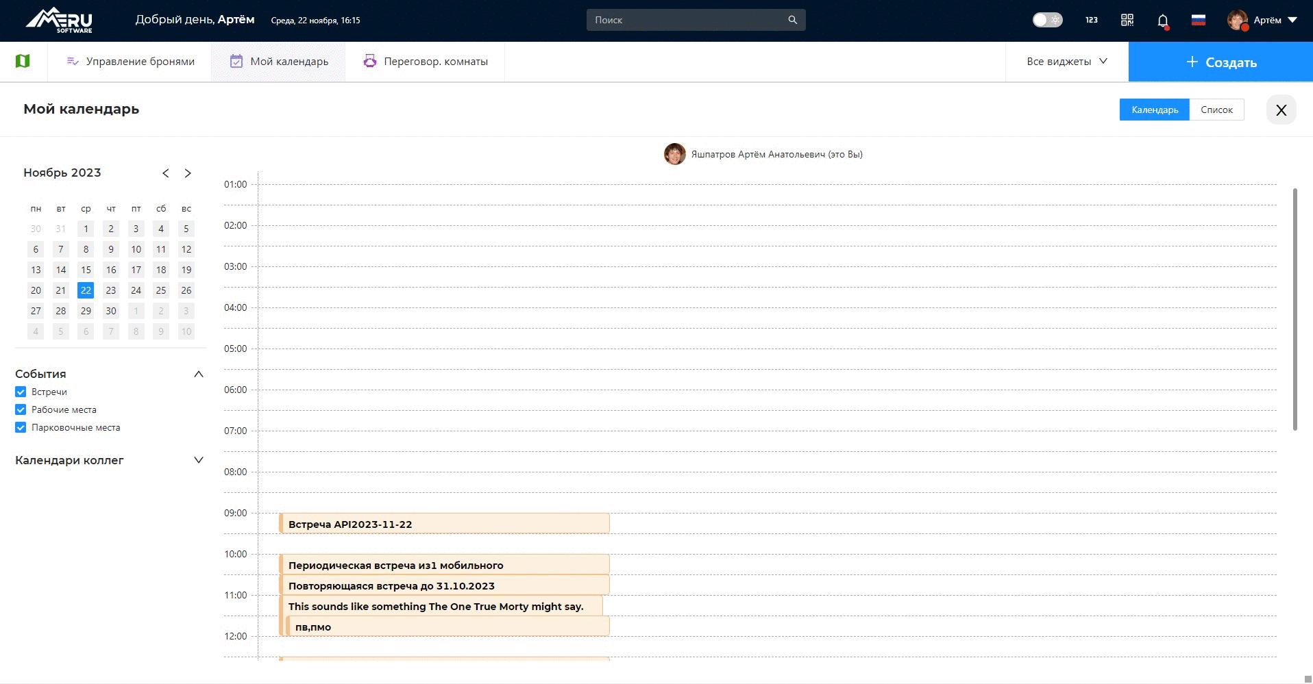
Task: Open the Все виджеты dropdown
Action: pos(1066,62)
